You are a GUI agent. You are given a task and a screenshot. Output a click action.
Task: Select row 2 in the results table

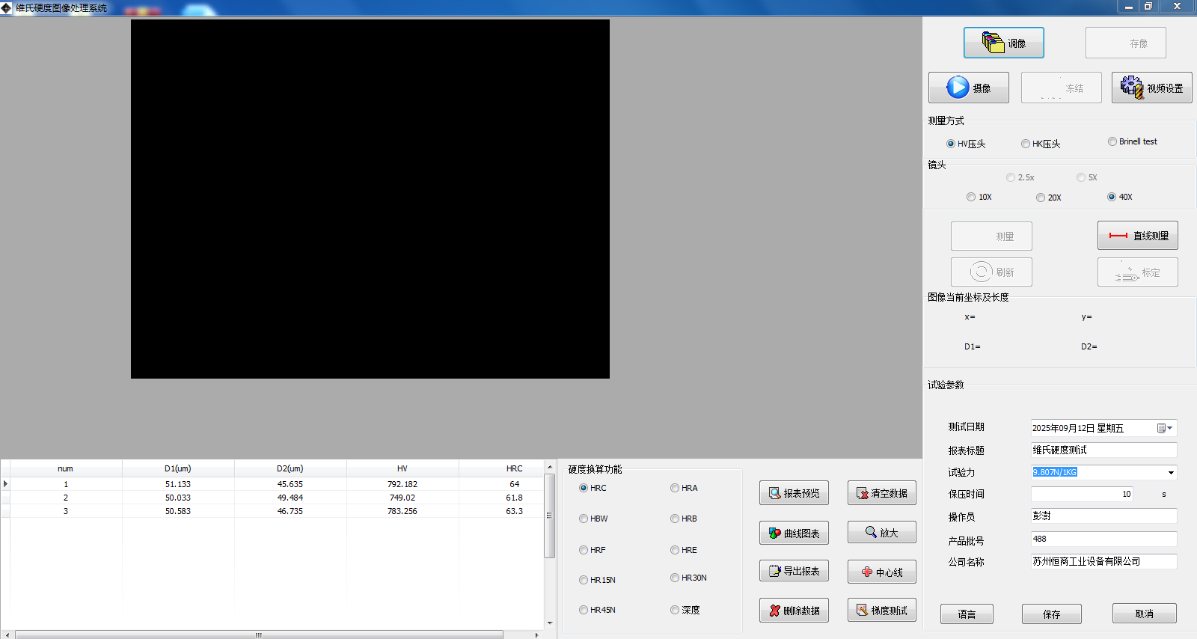[x=224, y=498]
